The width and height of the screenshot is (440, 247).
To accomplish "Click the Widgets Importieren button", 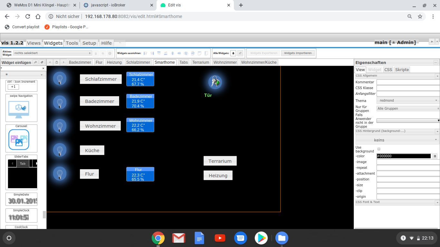I will [x=298, y=53].
